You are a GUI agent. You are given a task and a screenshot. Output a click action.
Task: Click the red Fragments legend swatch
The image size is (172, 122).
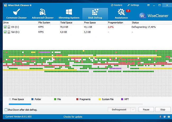coord(77,99)
